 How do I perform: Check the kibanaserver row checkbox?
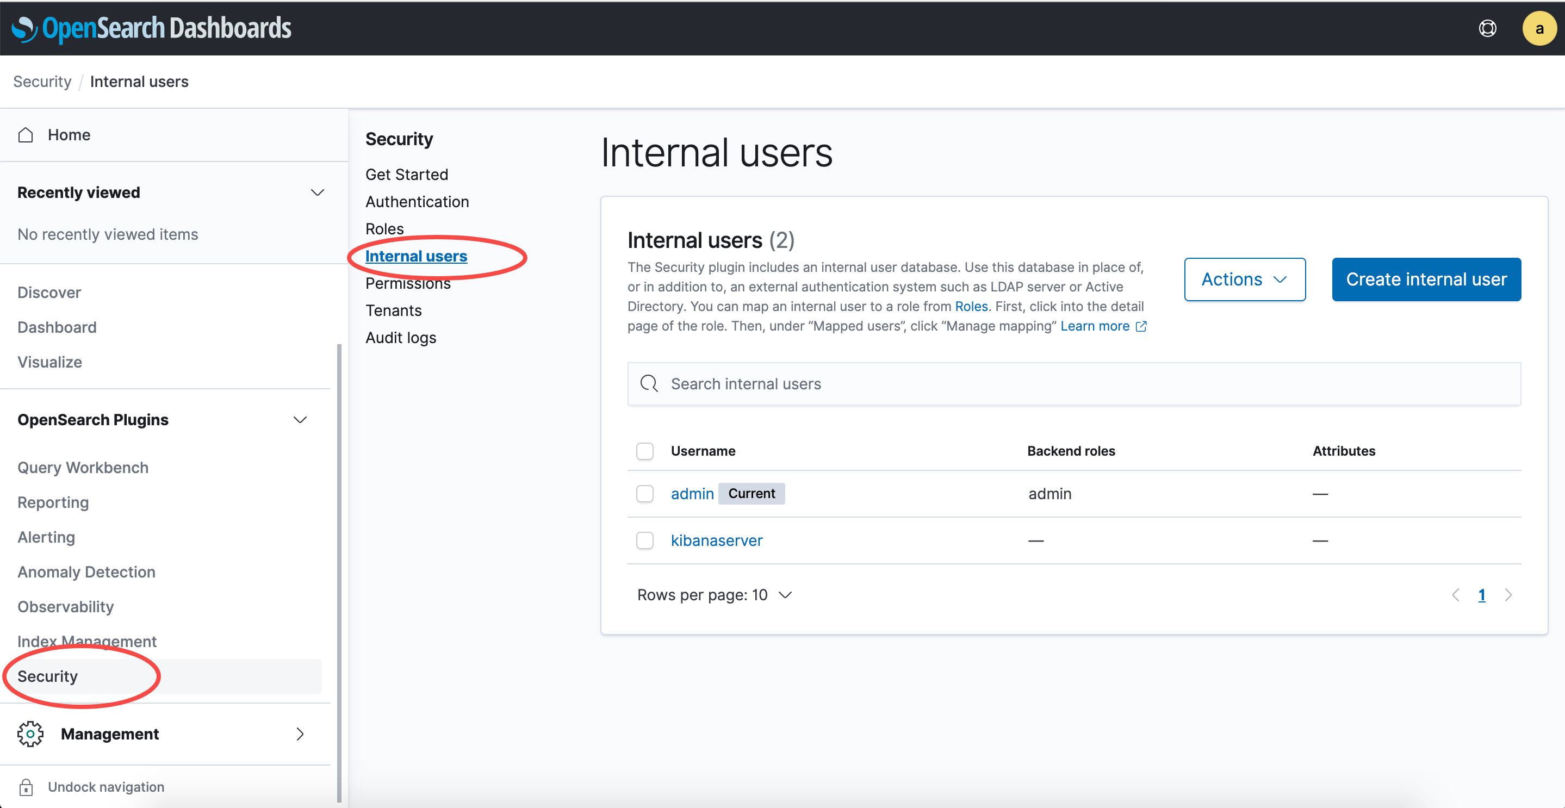tap(644, 540)
